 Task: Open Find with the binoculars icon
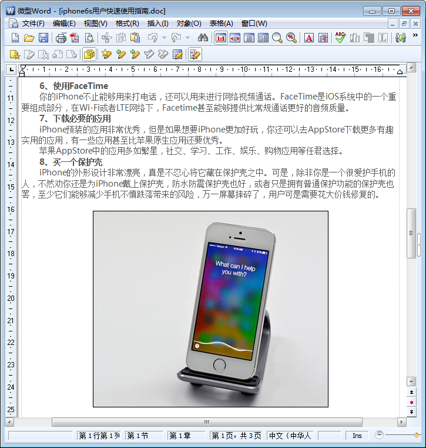(x=203, y=38)
